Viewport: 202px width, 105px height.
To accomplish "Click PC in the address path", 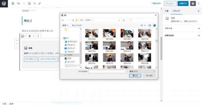I will pos(81,20).
